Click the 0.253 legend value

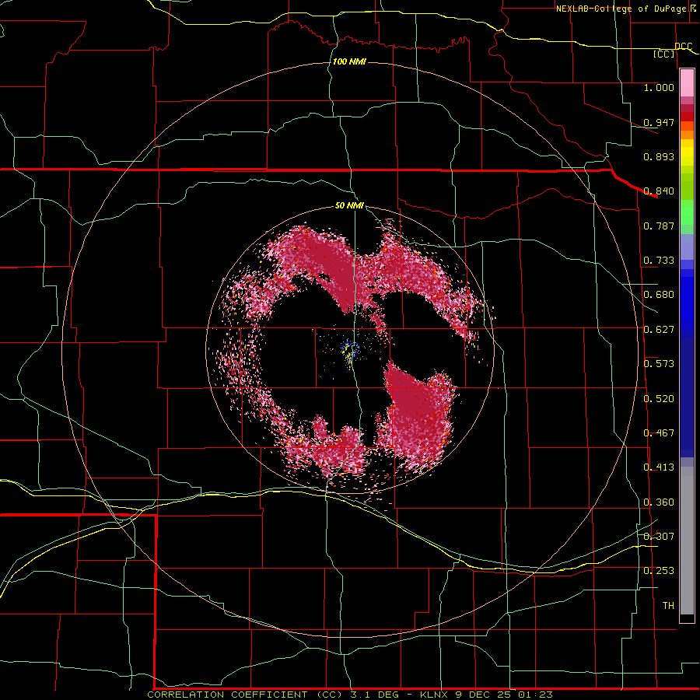click(x=659, y=571)
